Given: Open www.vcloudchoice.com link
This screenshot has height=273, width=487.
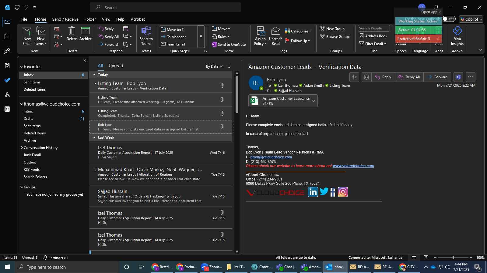Looking at the screenshot, I should pos(353,166).
